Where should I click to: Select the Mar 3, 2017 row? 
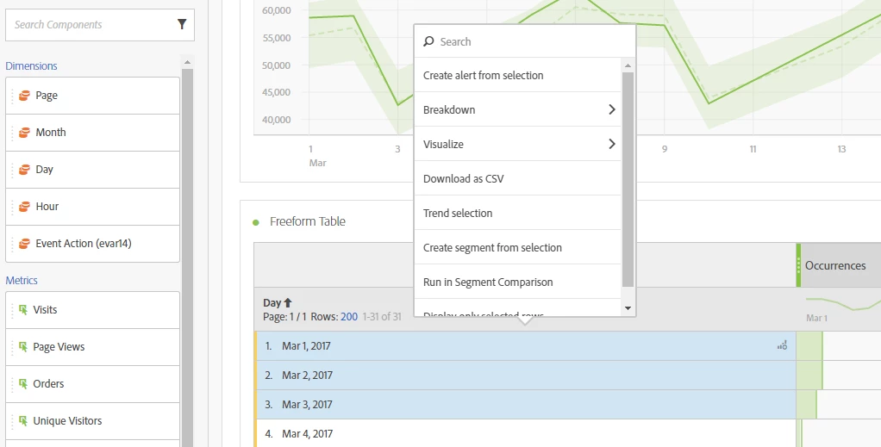point(525,404)
